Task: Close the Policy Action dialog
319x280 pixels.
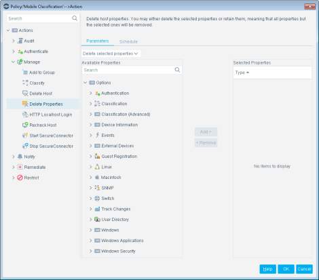Action: click(310, 6)
